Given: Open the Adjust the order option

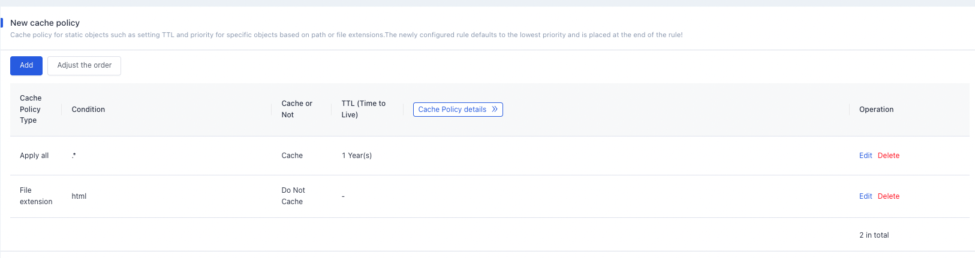Looking at the screenshot, I should (84, 66).
